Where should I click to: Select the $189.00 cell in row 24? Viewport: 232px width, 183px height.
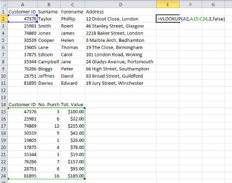pos(73,176)
